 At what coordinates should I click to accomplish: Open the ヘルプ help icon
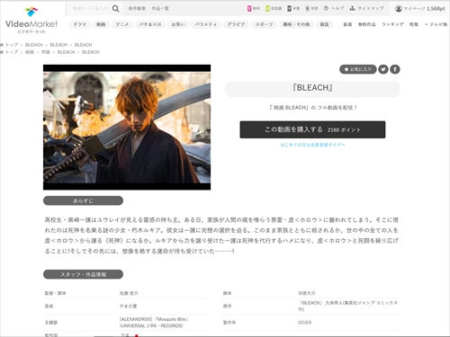(326, 8)
